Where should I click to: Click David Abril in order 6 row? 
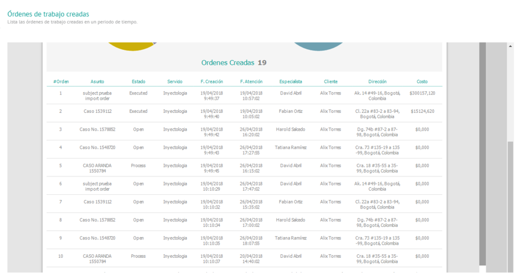click(x=291, y=183)
